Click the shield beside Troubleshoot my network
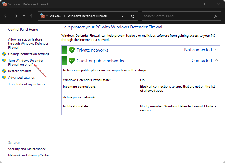Screen dimensions: 225x163 coord(4,84)
